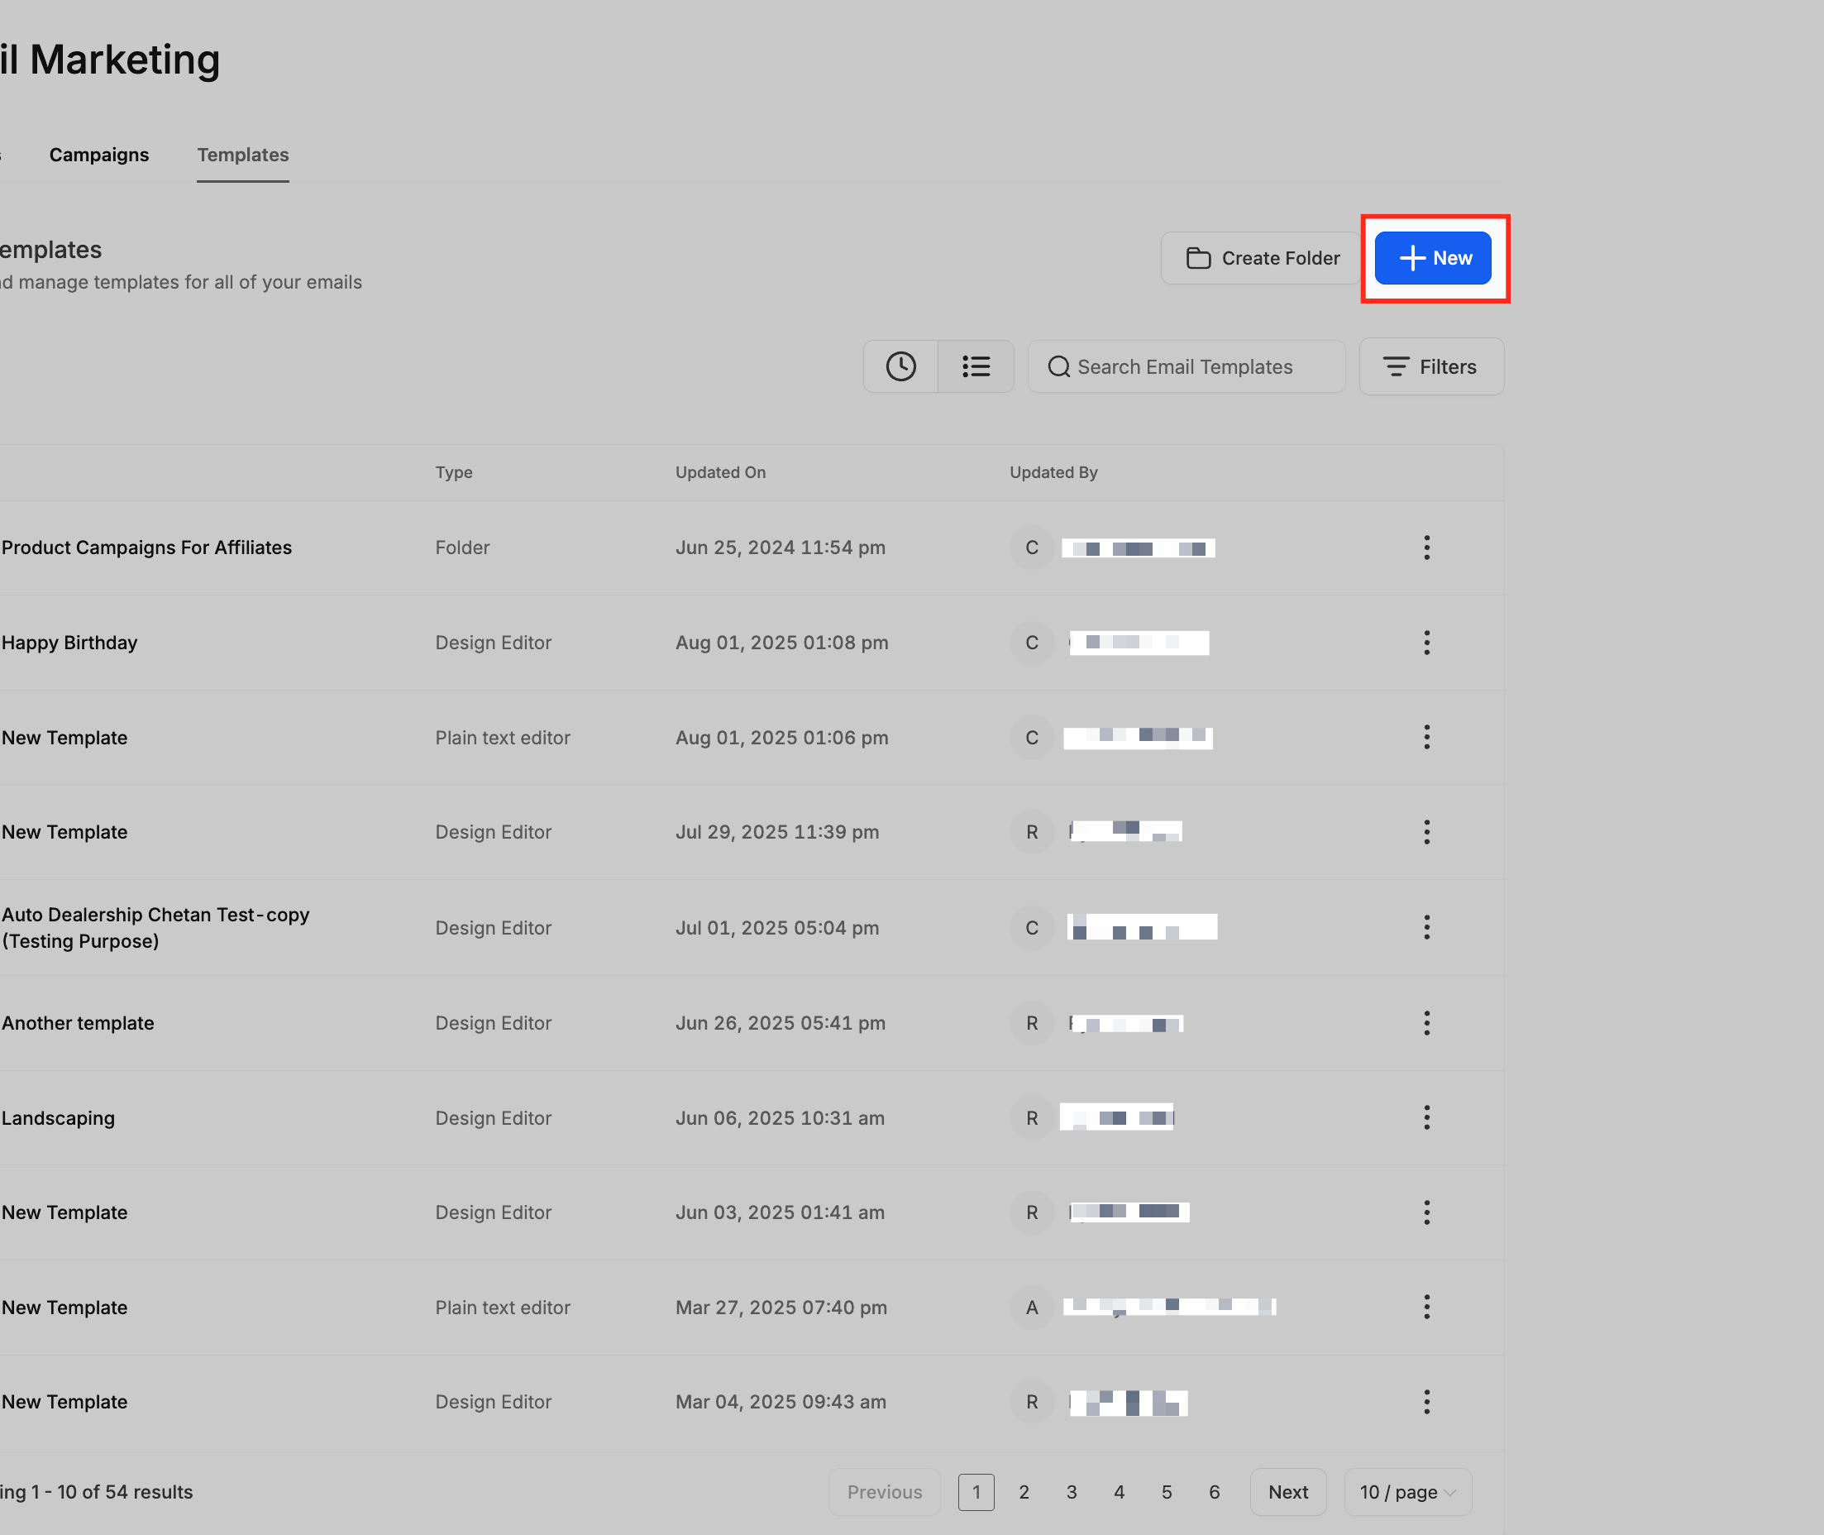This screenshot has width=1824, height=1535.
Task: Select the Templates tab
Action: pos(243,155)
